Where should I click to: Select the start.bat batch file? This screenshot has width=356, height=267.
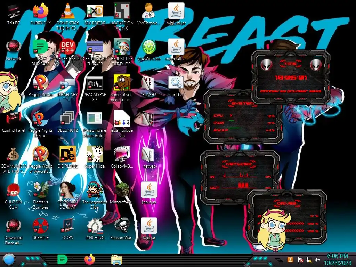176,86
